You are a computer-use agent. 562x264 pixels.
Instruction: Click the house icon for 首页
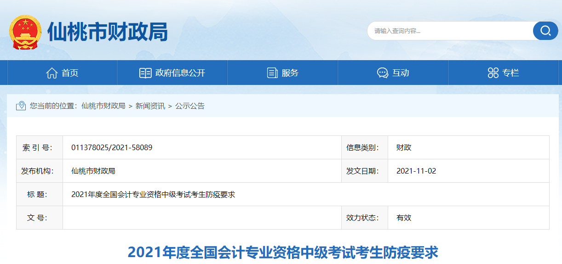click(52, 73)
